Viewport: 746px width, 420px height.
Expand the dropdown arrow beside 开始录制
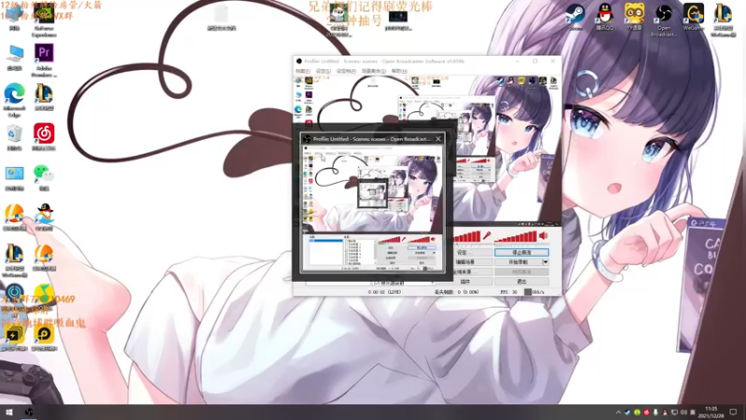[x=546, y=262]
